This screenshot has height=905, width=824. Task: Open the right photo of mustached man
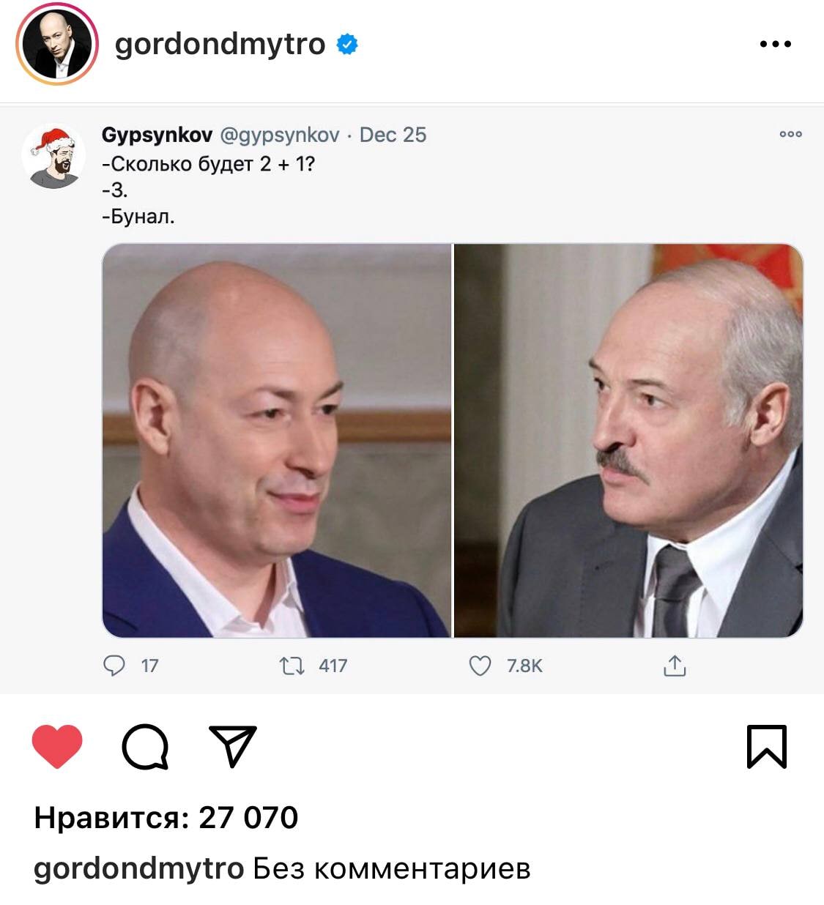pyautogui.click(x=628, y=441)
